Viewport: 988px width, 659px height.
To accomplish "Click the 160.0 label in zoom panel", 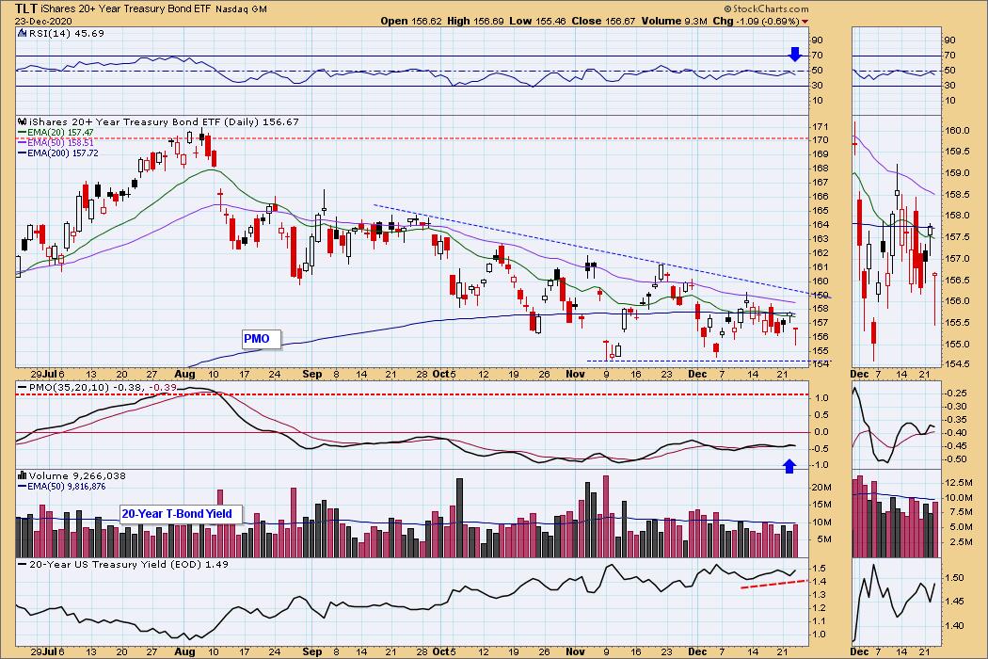I will pos(957,131).
